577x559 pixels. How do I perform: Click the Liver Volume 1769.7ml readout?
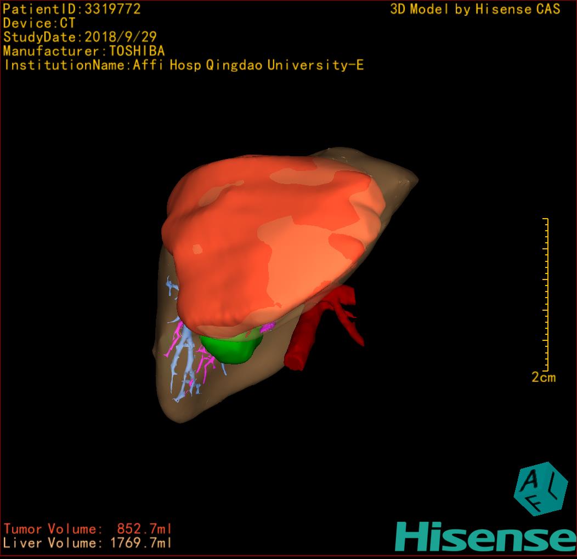88,543
